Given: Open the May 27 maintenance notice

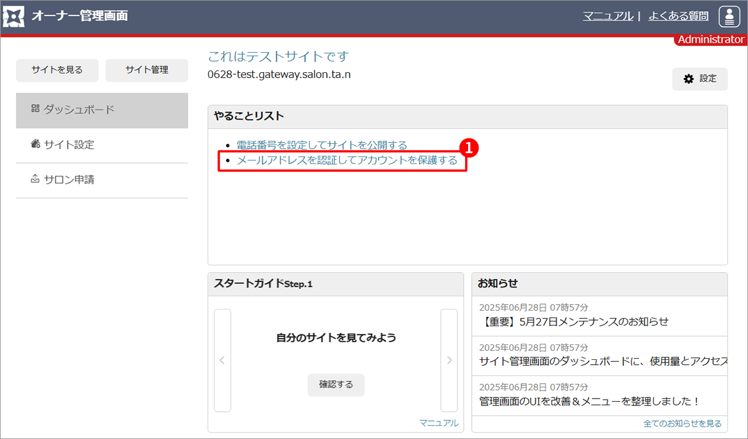Looking at the screenshot, I should pos(575,321).
